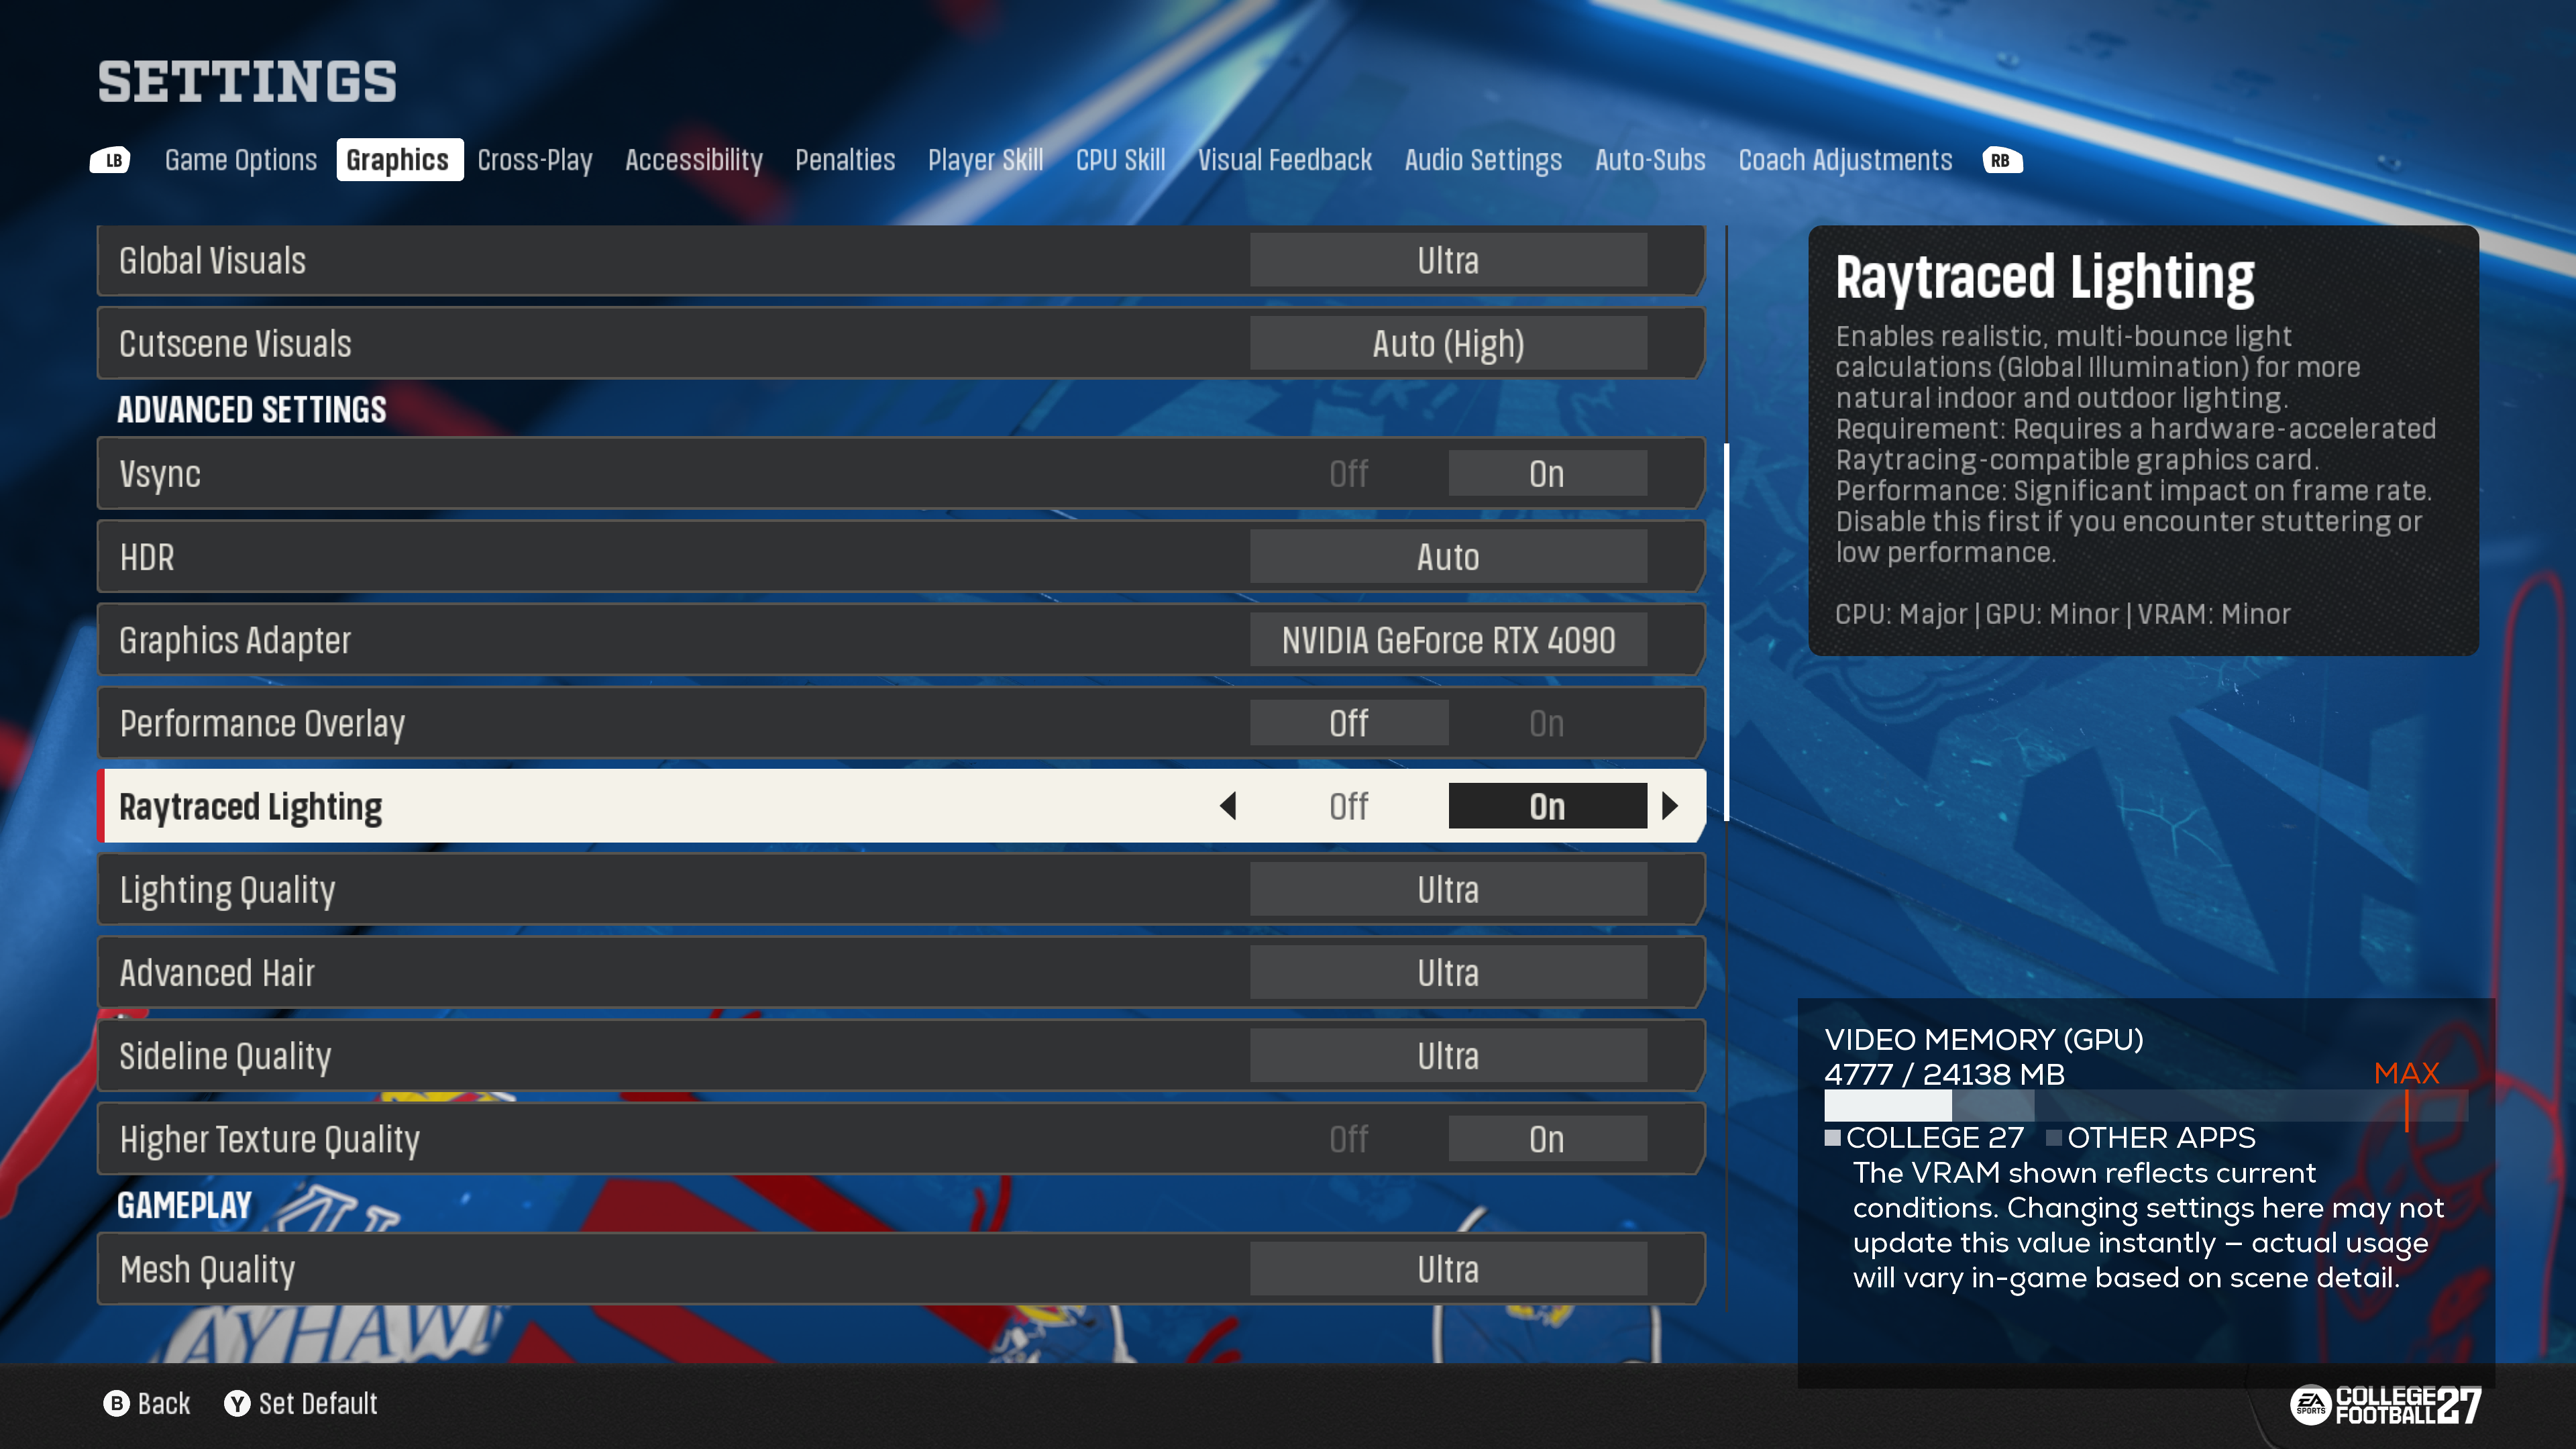Click the settings list scrollbar
The width and height of the screenshot is (2576, 1449).
1727,632
